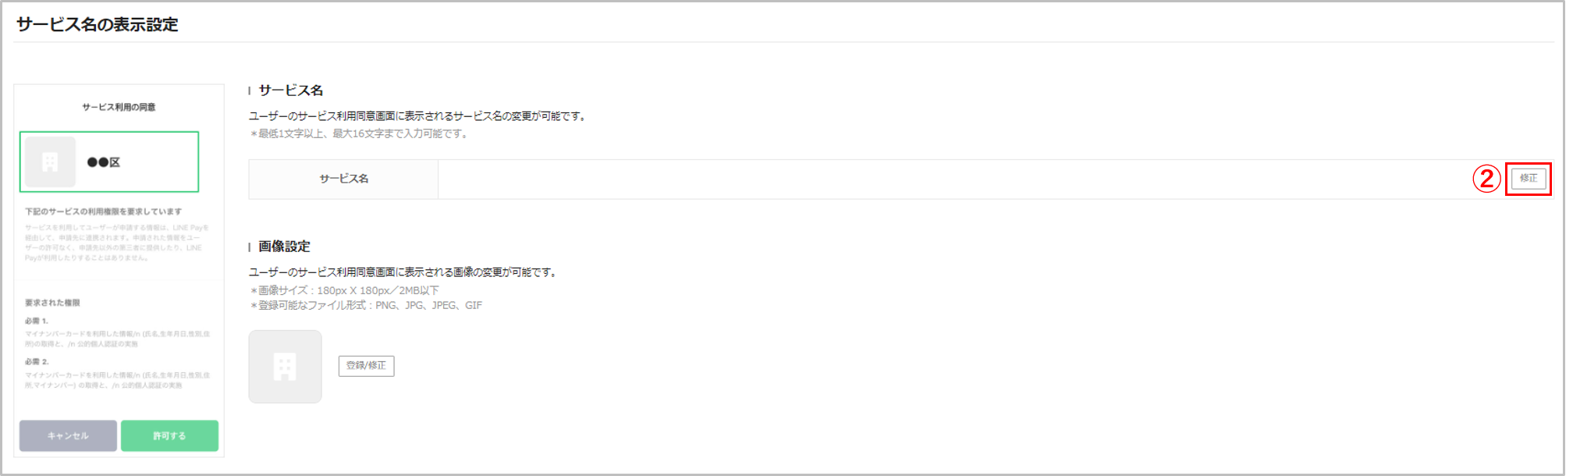Screen dimensions: 1573x476
Task: Select the ●●区 service name in preview
Action: [104, 162]
